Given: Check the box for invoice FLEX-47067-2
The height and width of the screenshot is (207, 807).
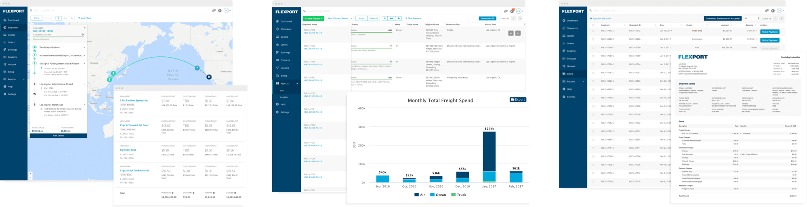Looking at the screenshot, I should click(x=593, y=73).
